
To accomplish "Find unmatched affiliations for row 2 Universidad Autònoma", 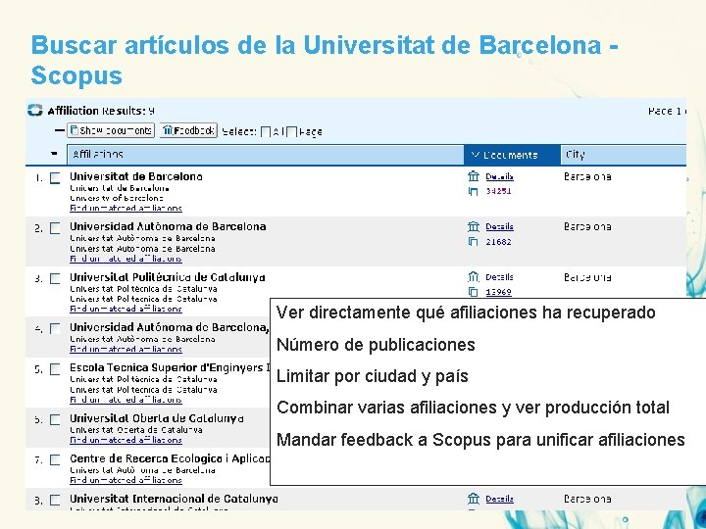I will [126, 259].
